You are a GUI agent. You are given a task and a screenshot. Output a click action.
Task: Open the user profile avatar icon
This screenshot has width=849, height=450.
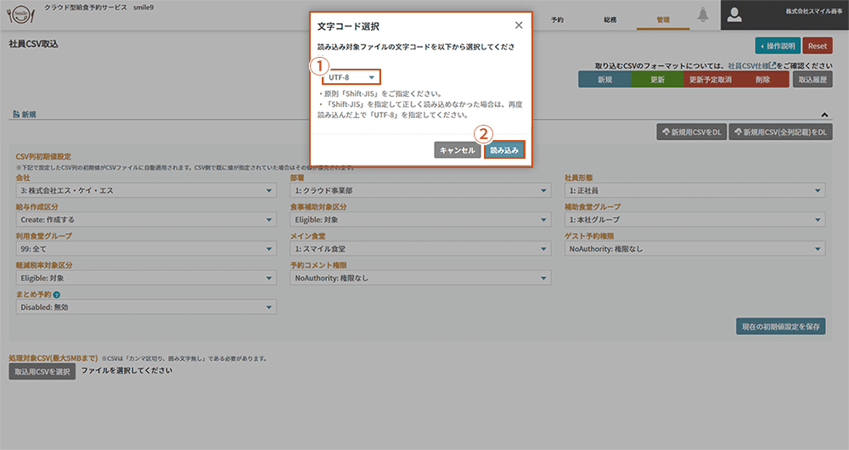tap(735, 14)
